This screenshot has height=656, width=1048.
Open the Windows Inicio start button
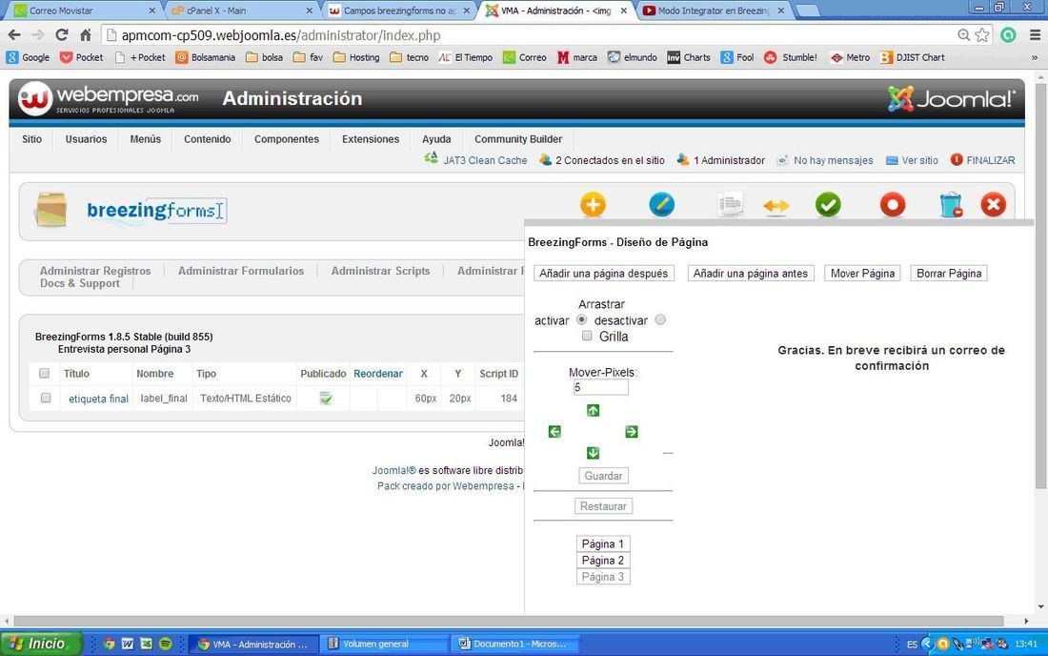click(x=41, y=644)
